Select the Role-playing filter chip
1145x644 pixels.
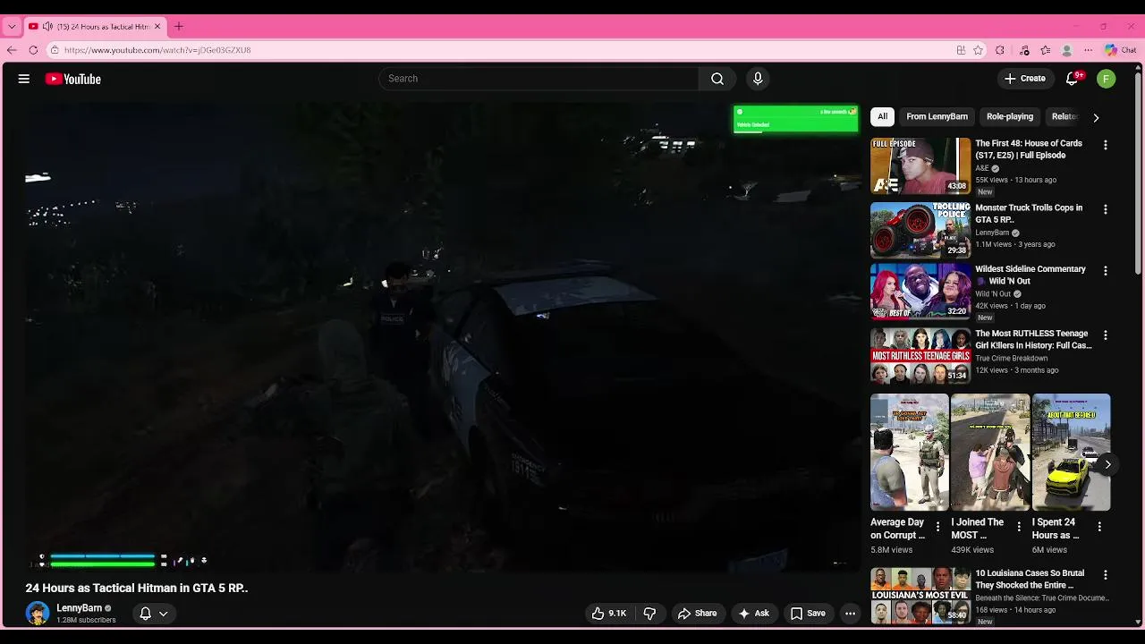point(1010,116)
